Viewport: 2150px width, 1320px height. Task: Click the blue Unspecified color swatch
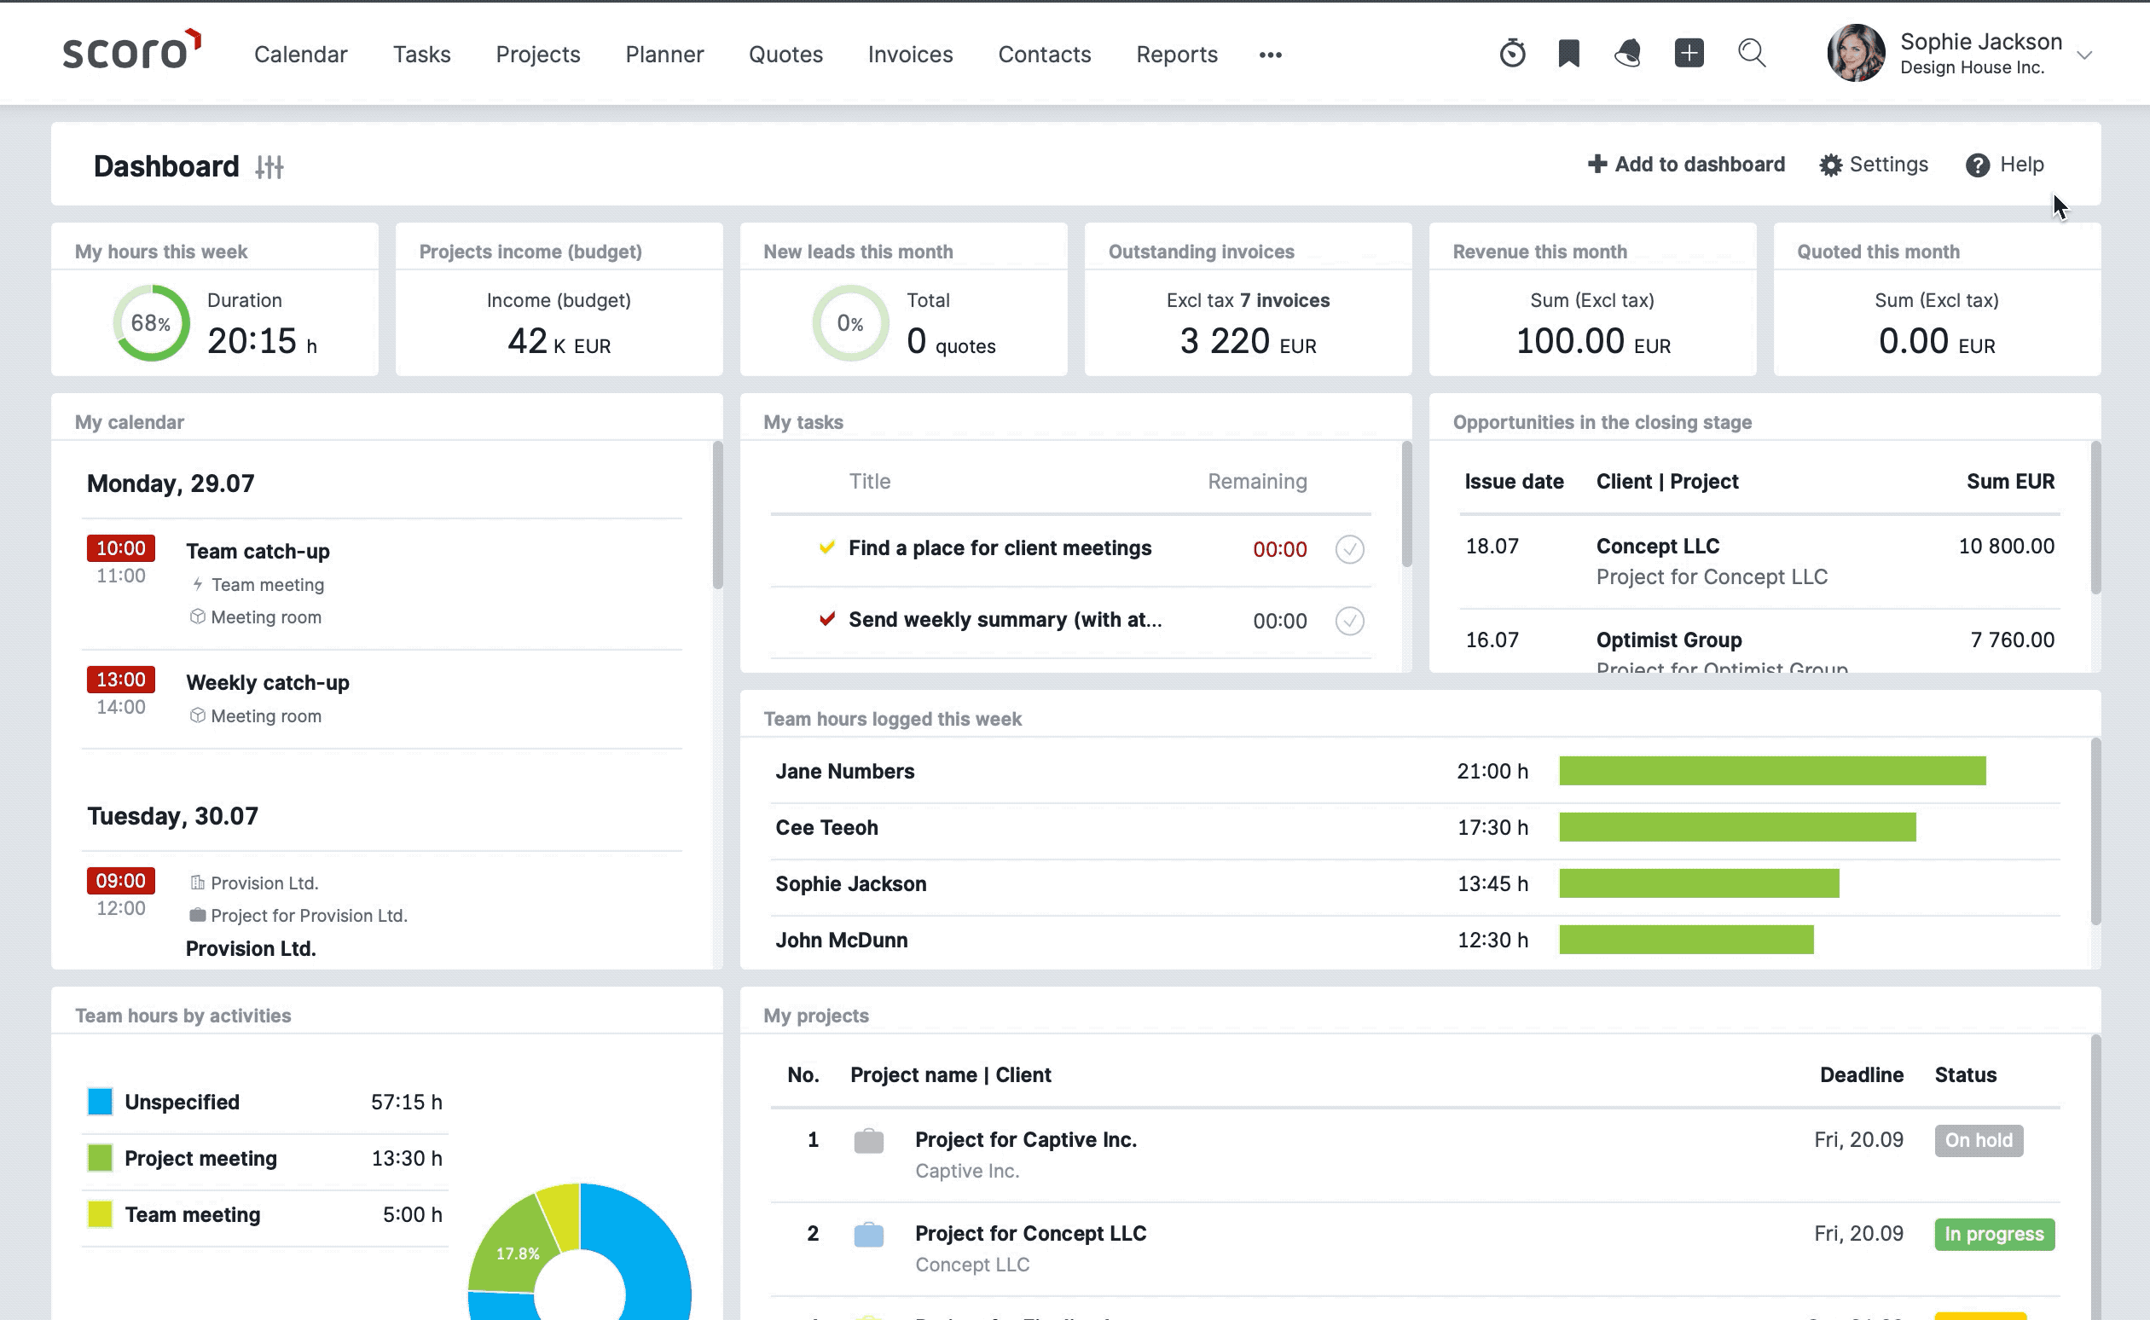coord(101,1102)
